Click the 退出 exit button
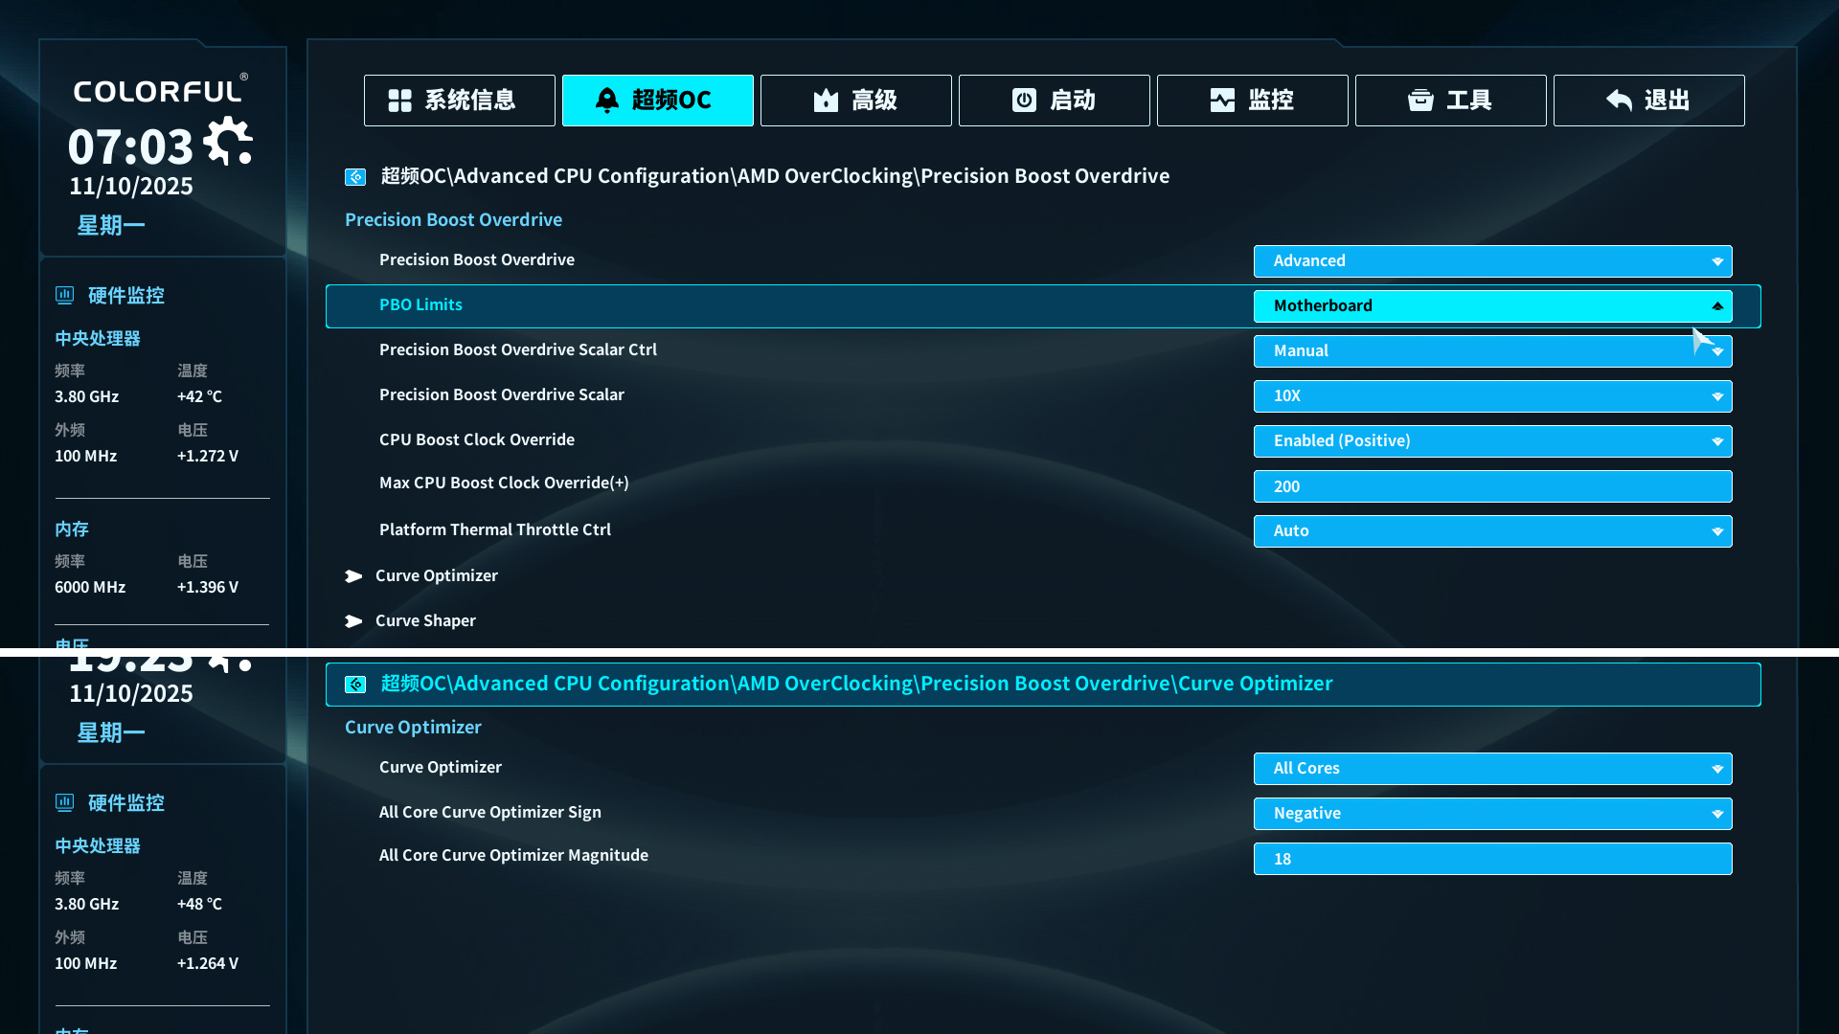Viewport: 1839px width, 1034px height. [x=1648, y=101]
